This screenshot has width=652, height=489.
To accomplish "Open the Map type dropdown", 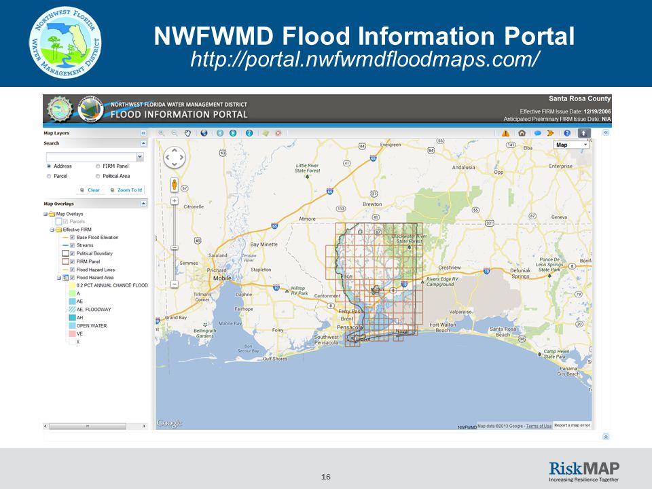I will pos(572,145).
